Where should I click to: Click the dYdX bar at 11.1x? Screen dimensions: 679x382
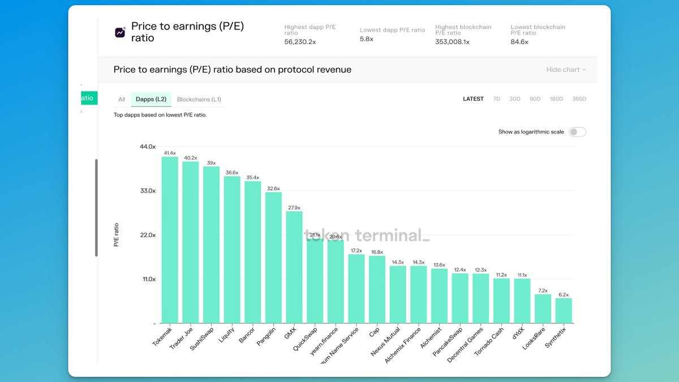point(522,301)
